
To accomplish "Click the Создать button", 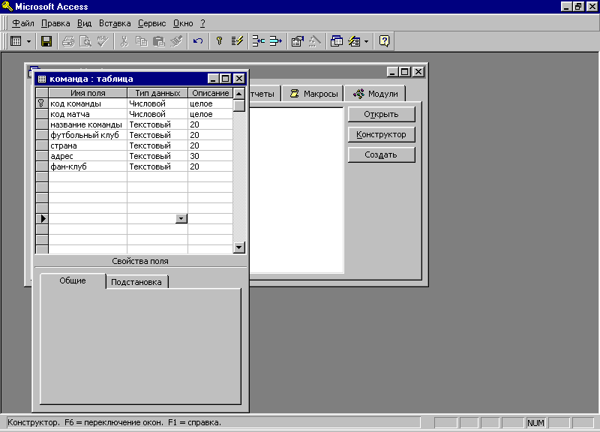I will point(382,155).
